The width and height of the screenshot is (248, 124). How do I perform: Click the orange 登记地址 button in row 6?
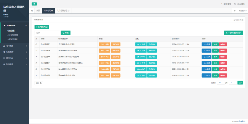tap(116, 44)
